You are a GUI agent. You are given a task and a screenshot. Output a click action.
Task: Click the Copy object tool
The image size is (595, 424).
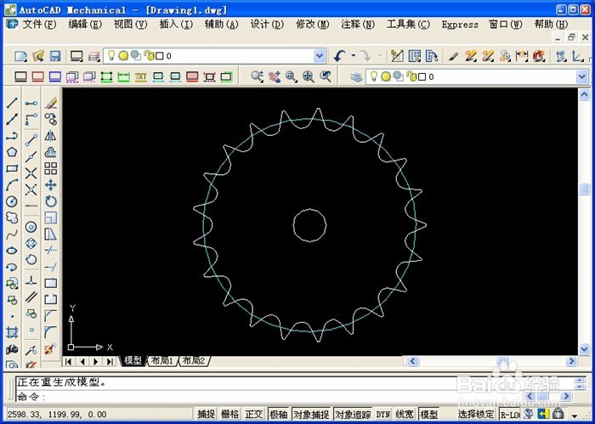[50, 119]
